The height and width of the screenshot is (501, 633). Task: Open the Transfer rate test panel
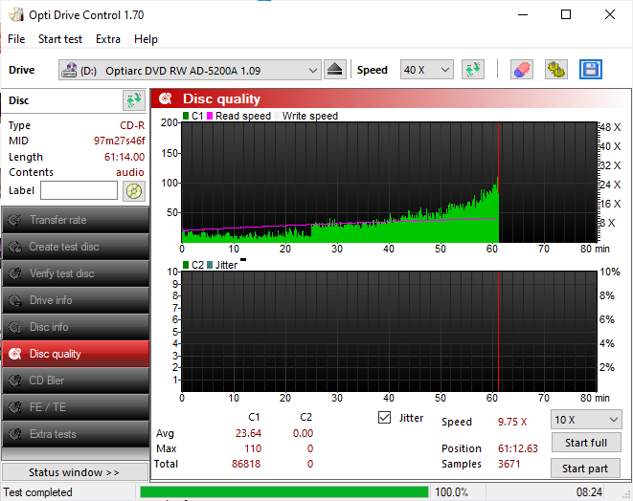point(76,220)
